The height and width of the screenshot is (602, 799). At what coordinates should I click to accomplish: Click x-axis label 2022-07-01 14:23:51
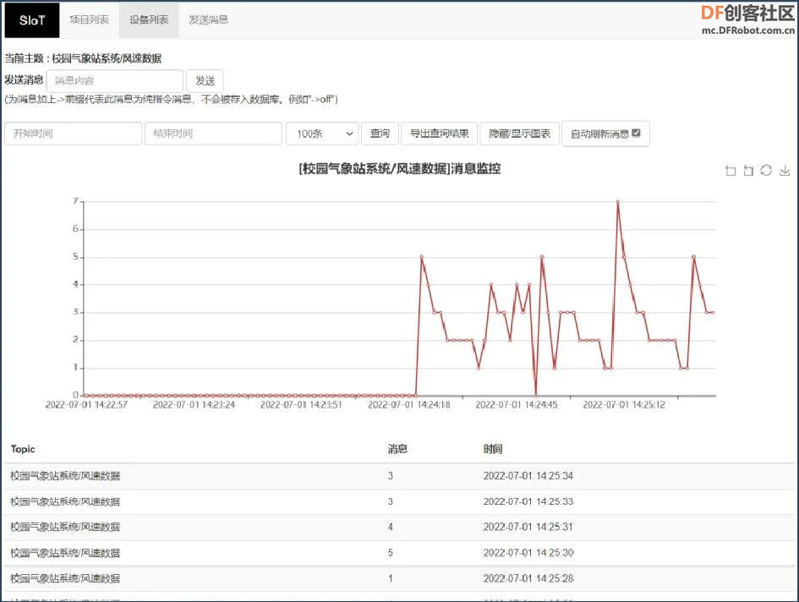click(301, 405)
